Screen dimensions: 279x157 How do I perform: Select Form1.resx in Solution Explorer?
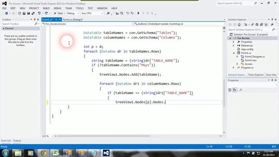point(251,60)
